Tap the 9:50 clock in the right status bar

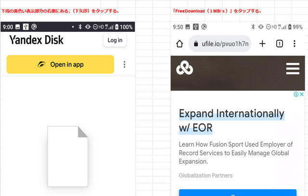[x=178, y=27]
